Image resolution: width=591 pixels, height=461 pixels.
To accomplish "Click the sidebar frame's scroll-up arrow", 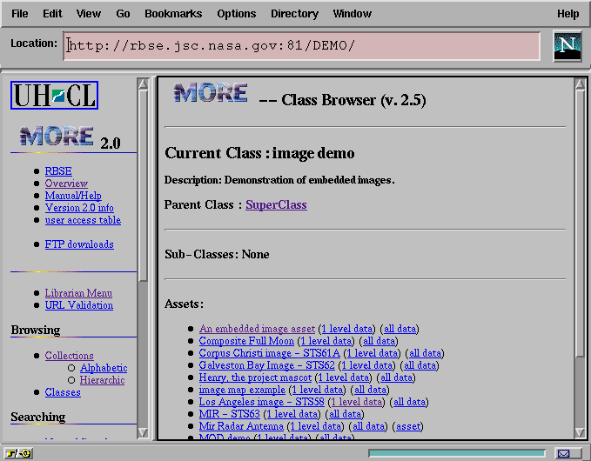I will click(144, 84).
